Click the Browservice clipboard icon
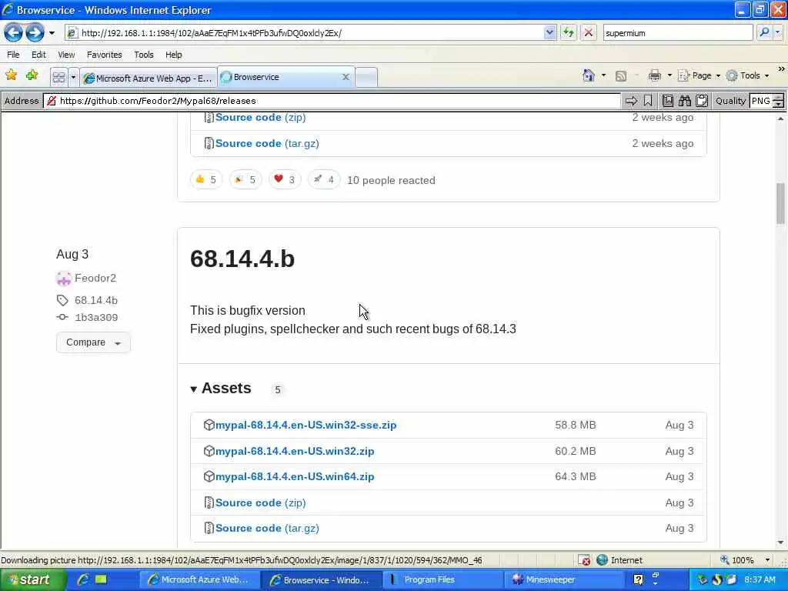The width and height of the screenshot is (788, 591). click(x=702, y=101)
